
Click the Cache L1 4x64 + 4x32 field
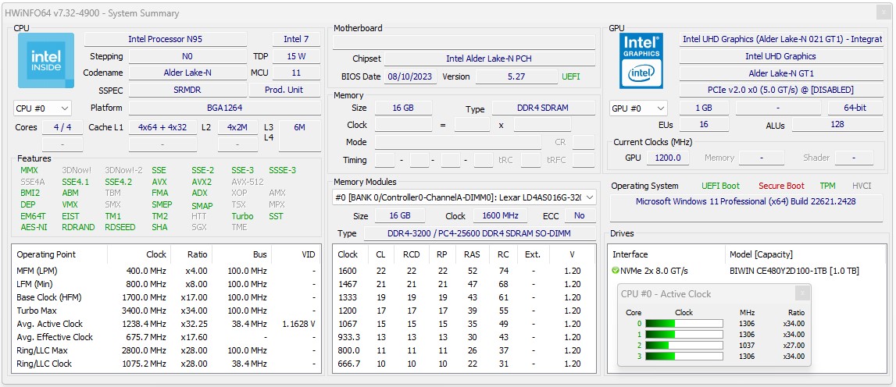coord(162,127)
